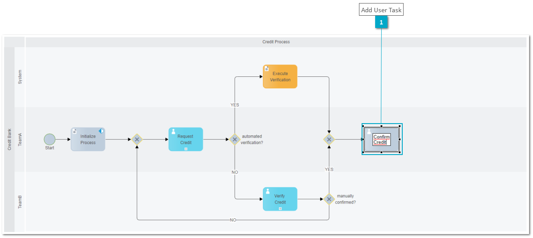Screen dimensions: 533x238
Task: Click the manually confirmed gateway diamond
Action: [x=329, y=199]
